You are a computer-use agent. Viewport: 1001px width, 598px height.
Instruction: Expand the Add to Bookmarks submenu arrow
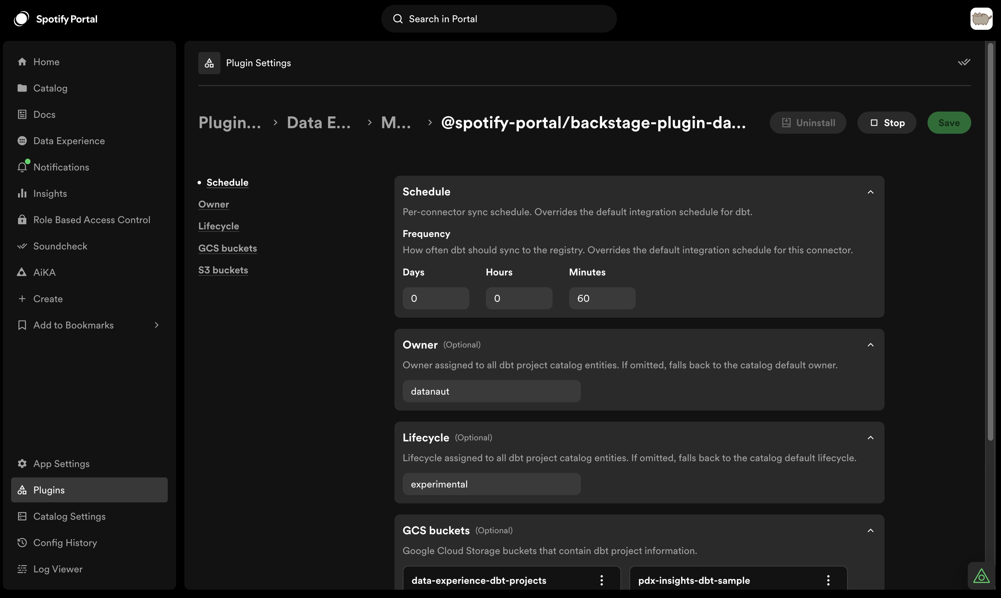[157, 325]
